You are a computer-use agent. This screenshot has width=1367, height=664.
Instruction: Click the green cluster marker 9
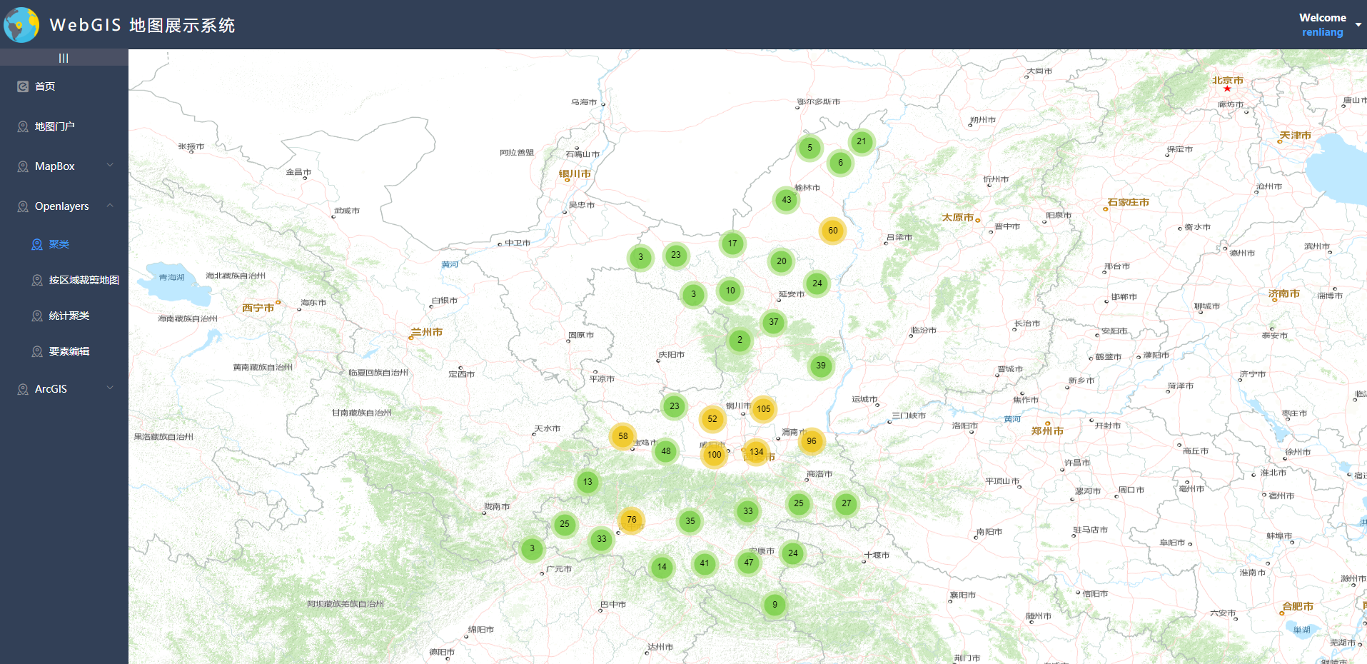pyautogui.click(x=775, y=605)
